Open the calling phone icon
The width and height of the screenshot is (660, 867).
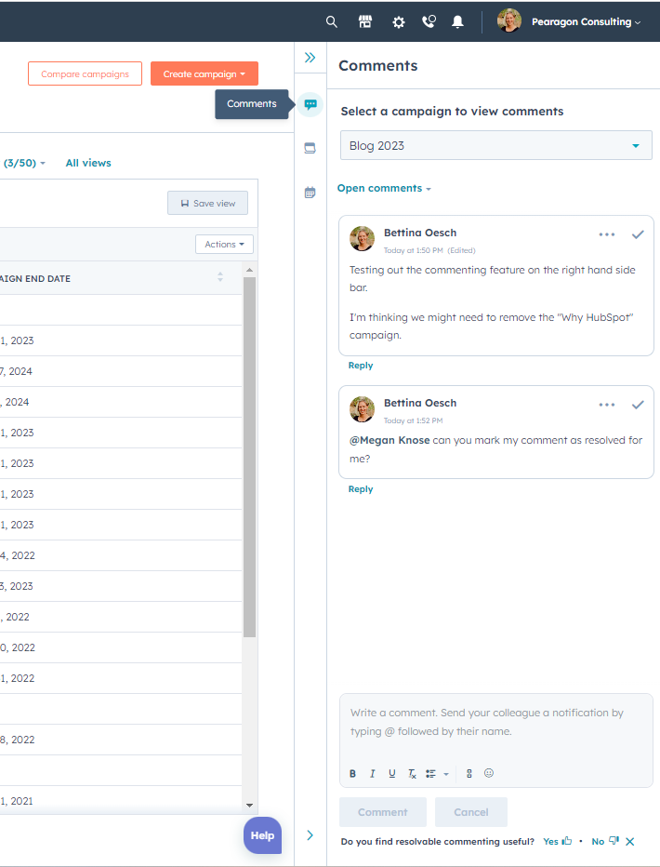click(x=429, y=21)
